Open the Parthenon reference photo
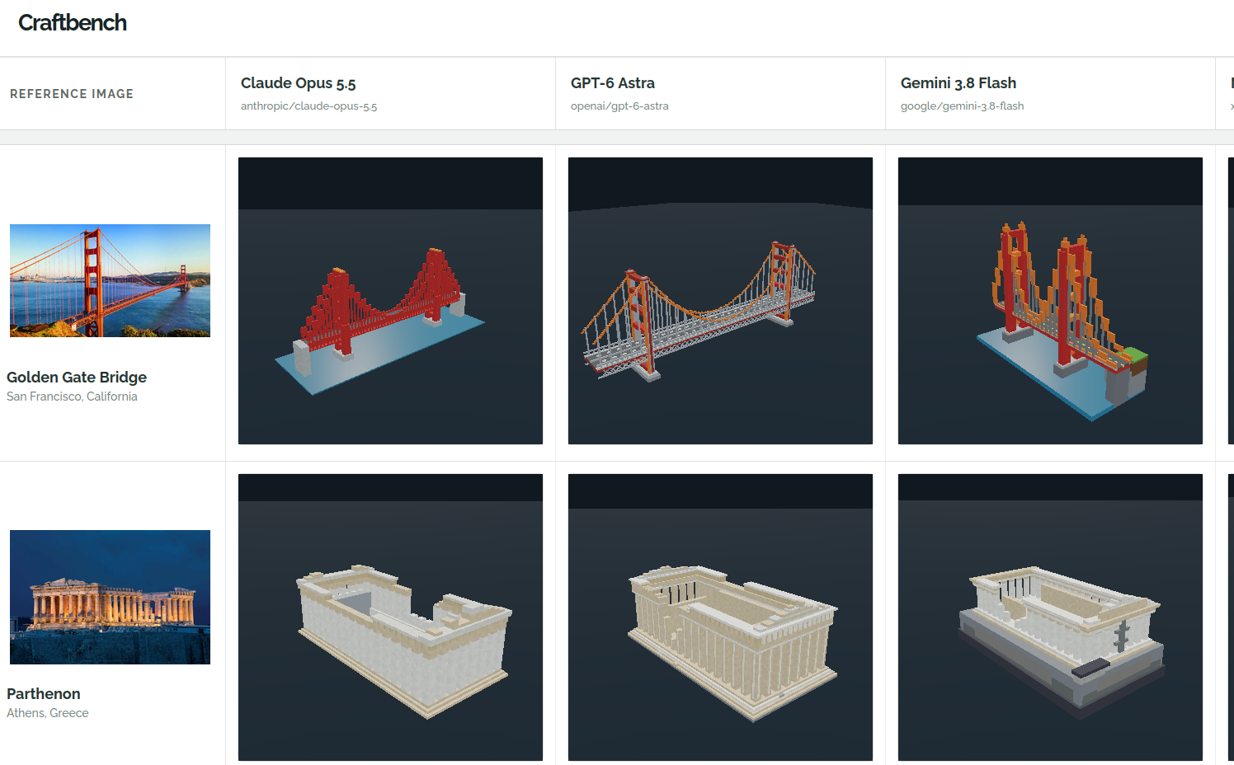Screen dimensions: 1234x765 click(x=110, y=597)
